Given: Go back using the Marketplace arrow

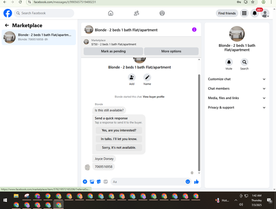Looking at the screenshot, I should (7, 25).
